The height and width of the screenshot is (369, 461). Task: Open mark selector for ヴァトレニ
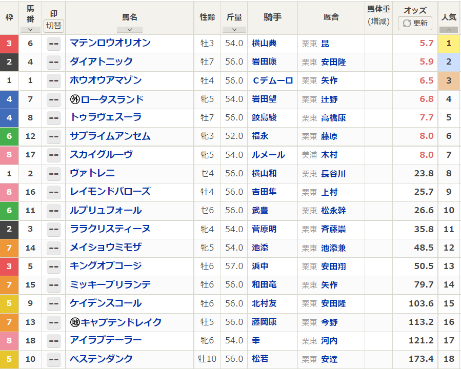tap(53, 174)
